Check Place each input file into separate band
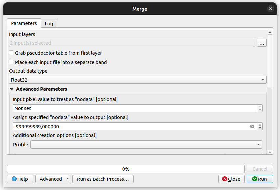The width and height of the screenshot is (280, 190). coord(11,62)
